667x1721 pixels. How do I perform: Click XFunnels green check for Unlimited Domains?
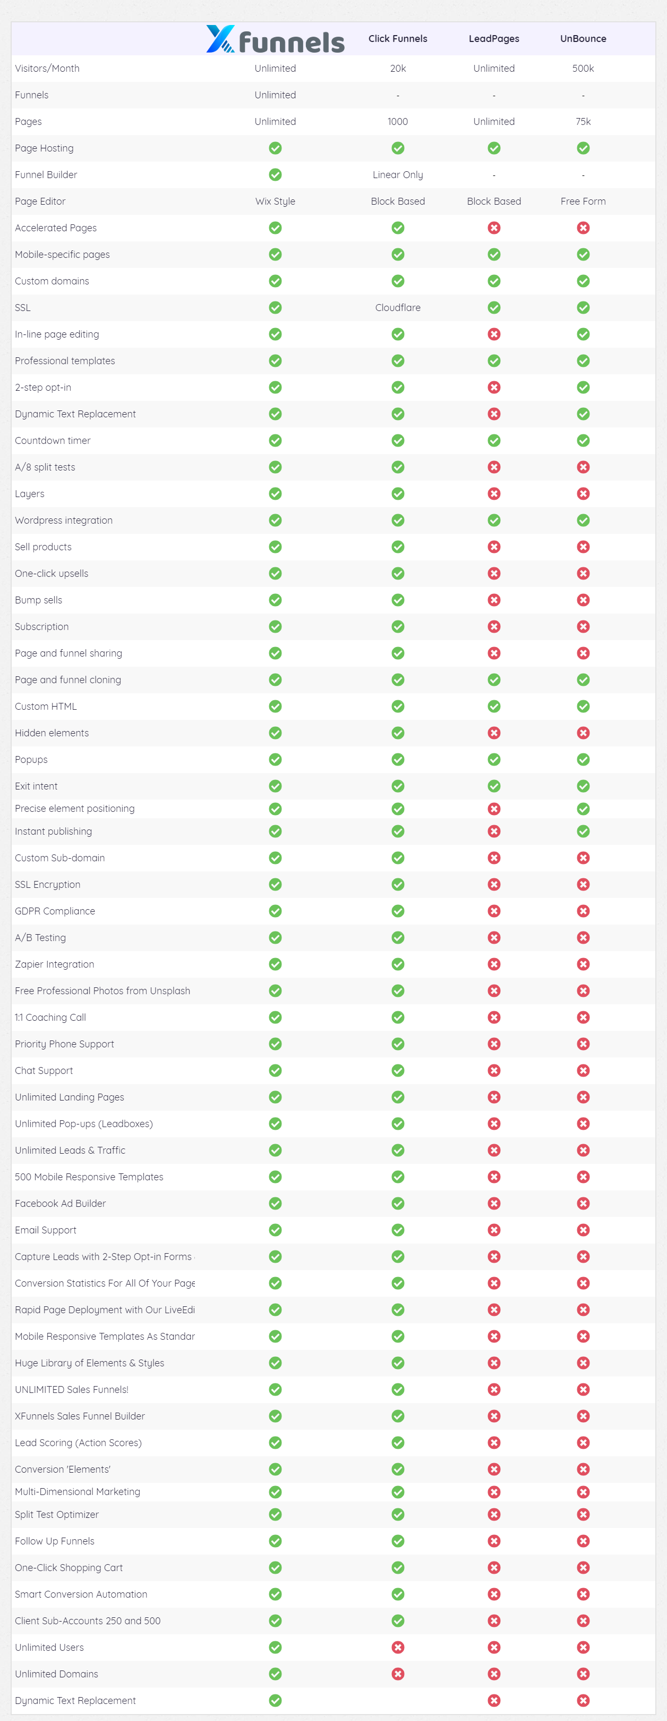[275, 1674]
